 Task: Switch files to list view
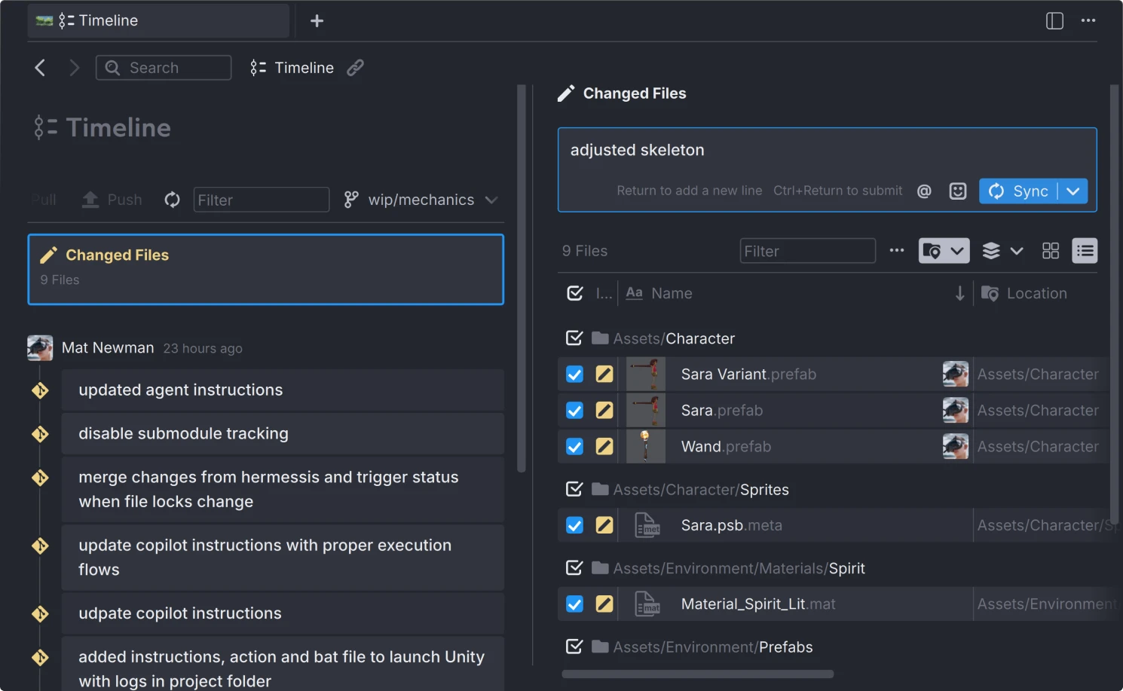1085,250
